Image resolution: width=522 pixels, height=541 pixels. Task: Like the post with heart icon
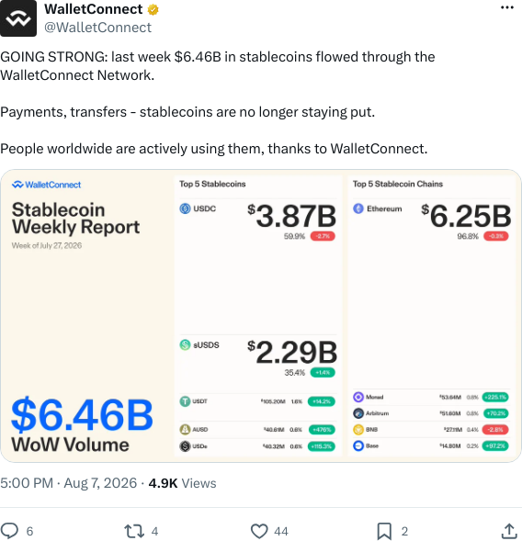coord(259,531)
